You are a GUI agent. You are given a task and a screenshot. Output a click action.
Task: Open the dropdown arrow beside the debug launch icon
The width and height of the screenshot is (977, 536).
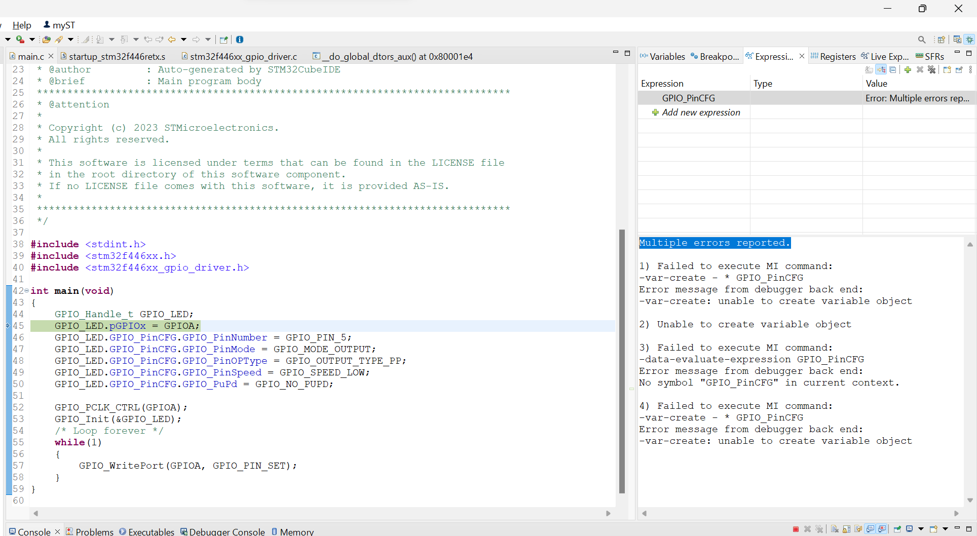point(32,40)
